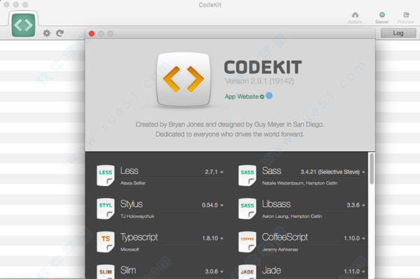Click the credits list scrollbar thumb
Viewport: 420px width, 279px height.
[372, 169]
